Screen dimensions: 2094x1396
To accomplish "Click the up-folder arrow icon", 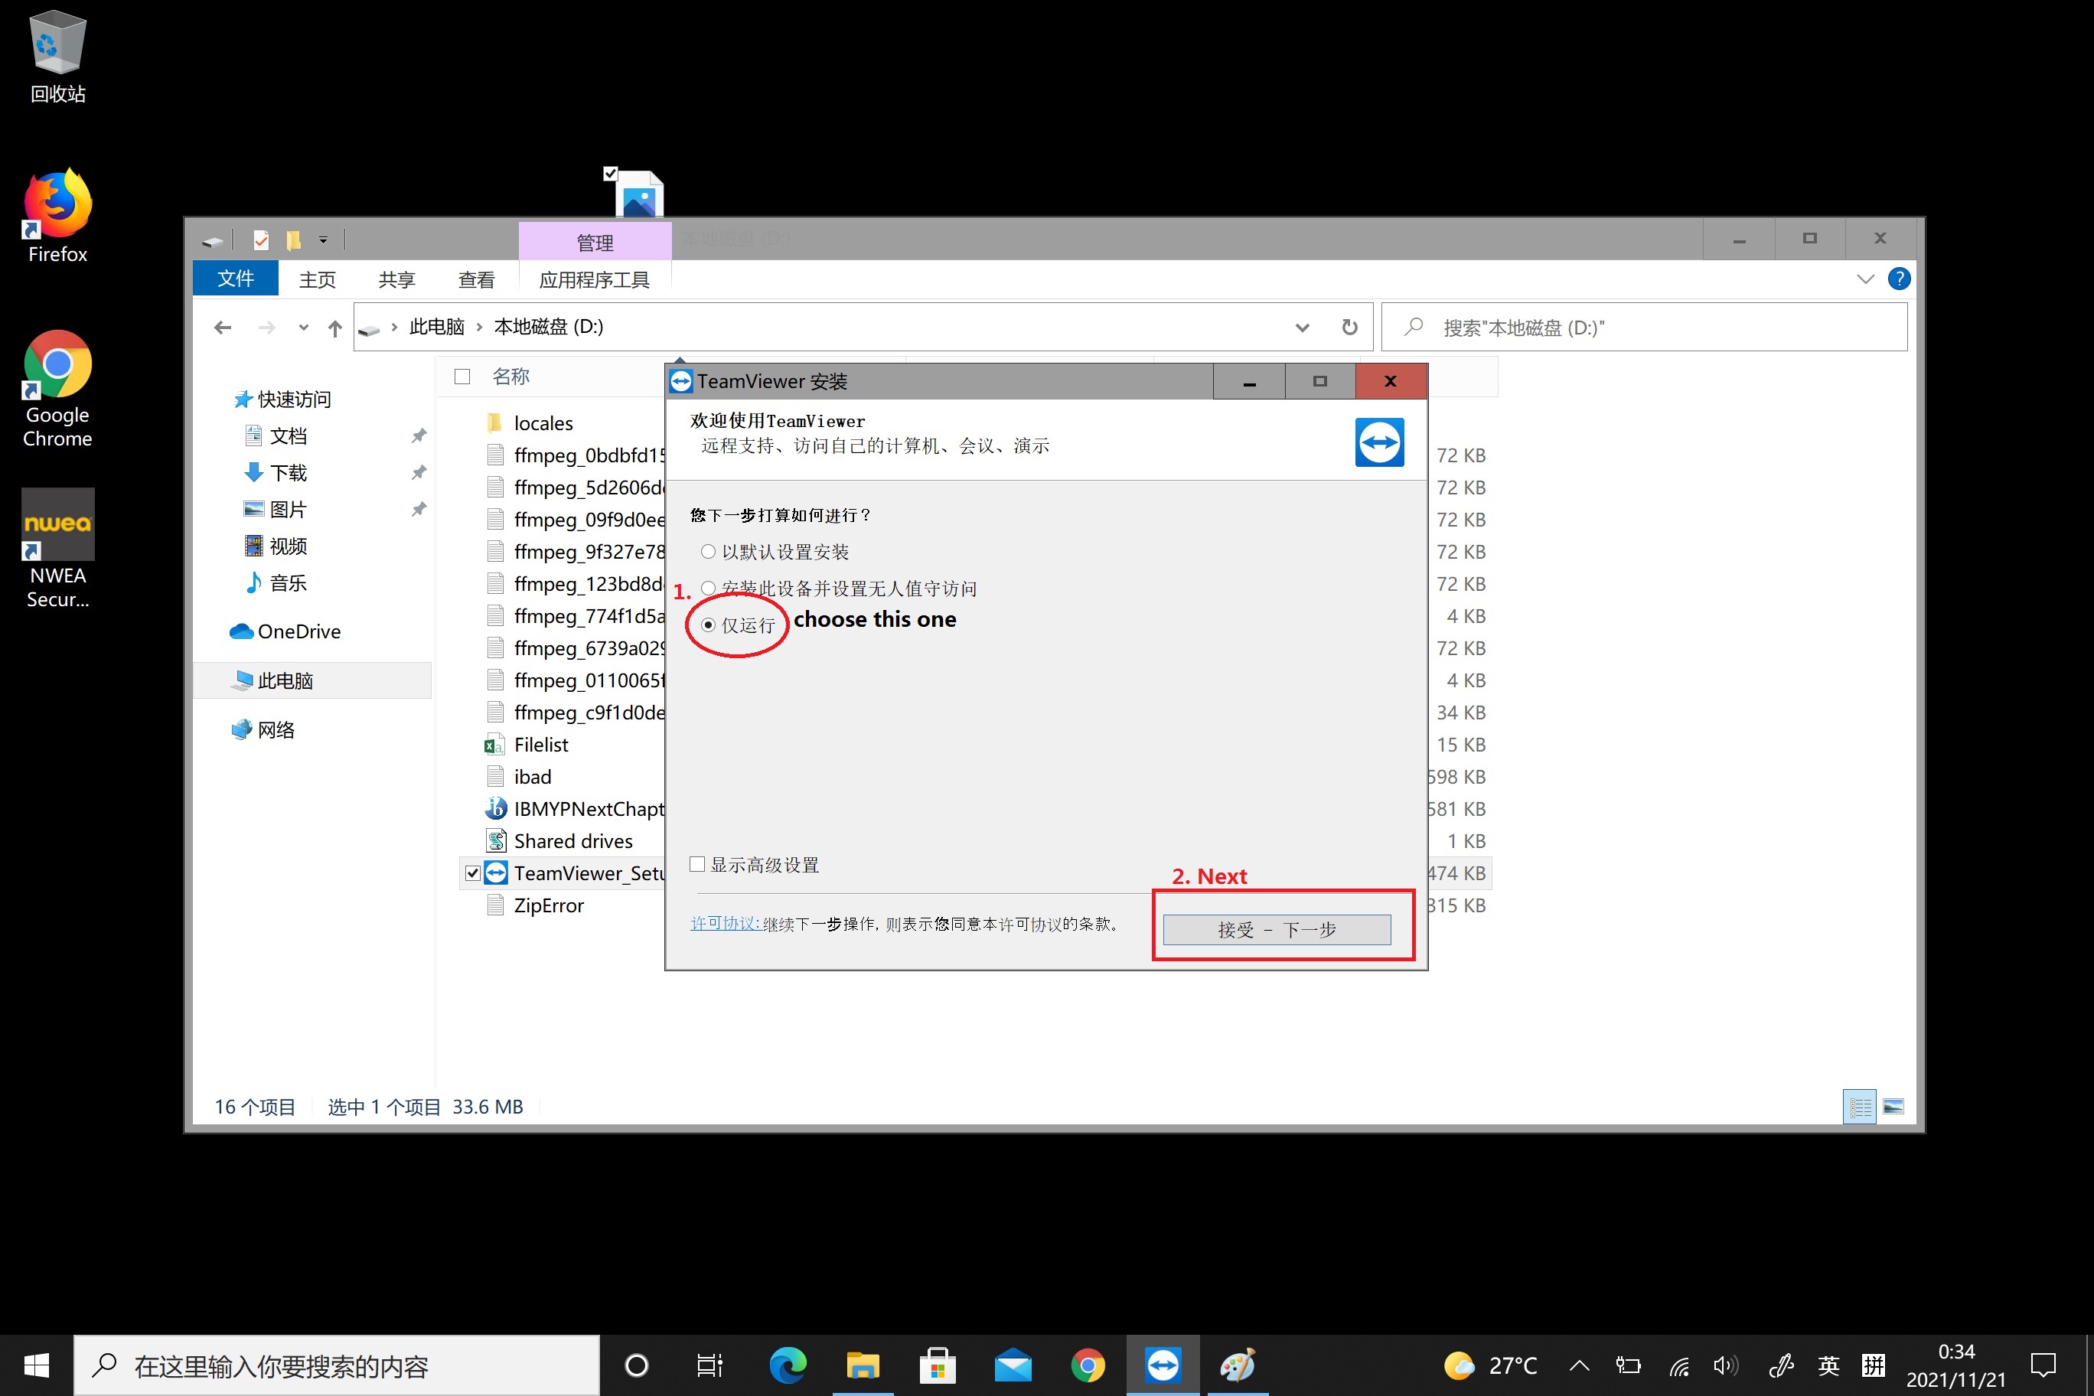I will pyautogui.click(x=334, y=328).
